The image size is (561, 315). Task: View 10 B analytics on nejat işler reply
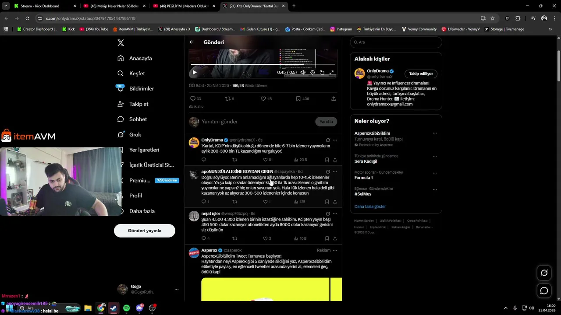click(301, 238)
